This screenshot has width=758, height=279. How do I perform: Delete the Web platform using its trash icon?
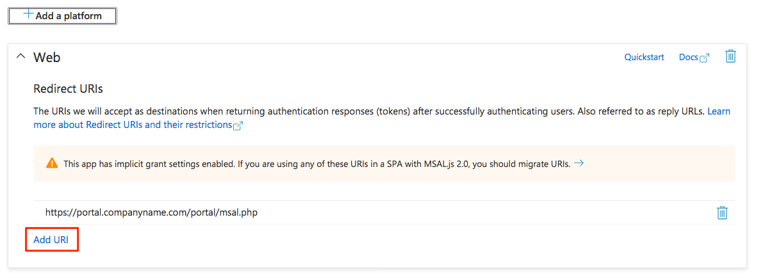(730, 56)
